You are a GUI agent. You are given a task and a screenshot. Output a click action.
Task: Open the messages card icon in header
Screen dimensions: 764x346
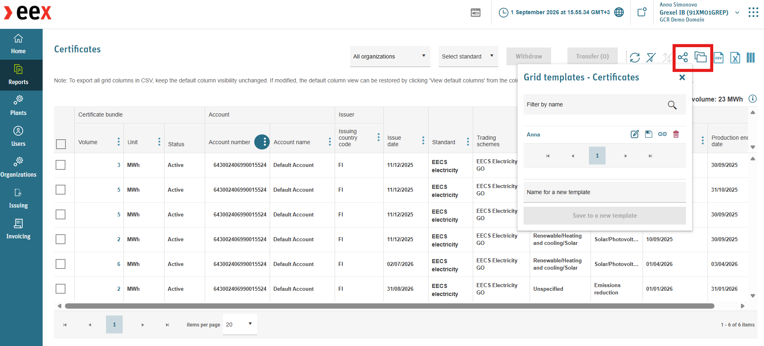pos(476,13)
